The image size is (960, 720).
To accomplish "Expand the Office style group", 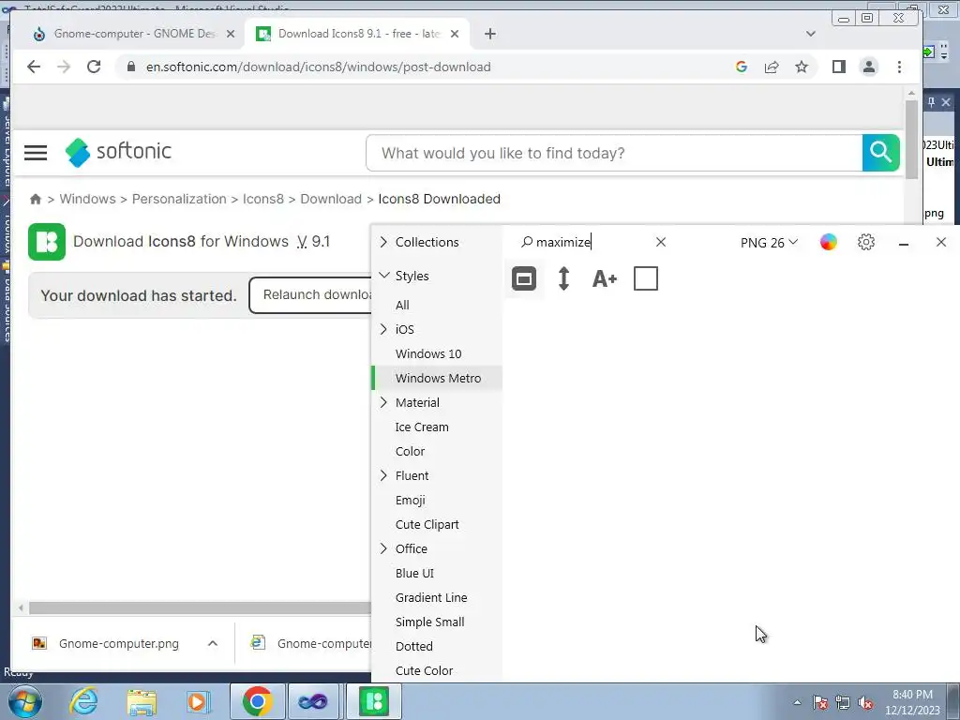I will [x=383, y=548].
